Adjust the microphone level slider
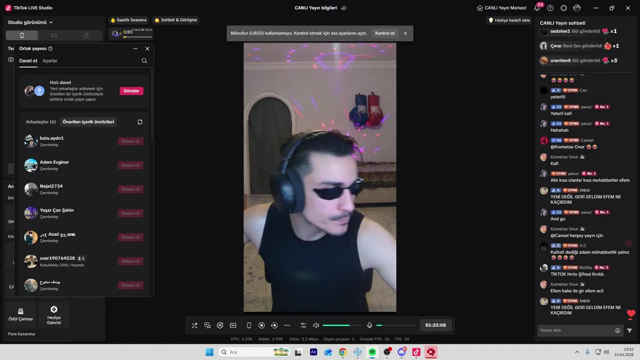This screenshot has width=640, height=360. [x=396, y=325]
